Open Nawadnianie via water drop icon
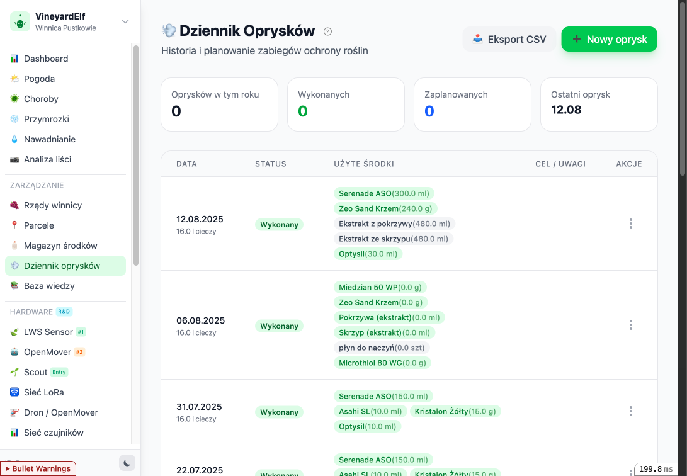Screen dimensions: 687x476 [14, 139]
